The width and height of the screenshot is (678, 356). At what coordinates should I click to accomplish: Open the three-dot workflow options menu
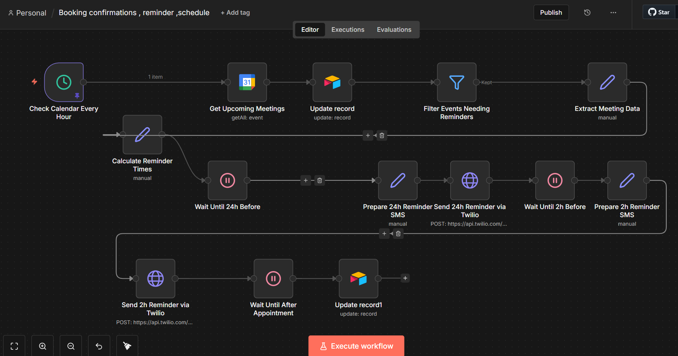(x=613, y=12)
